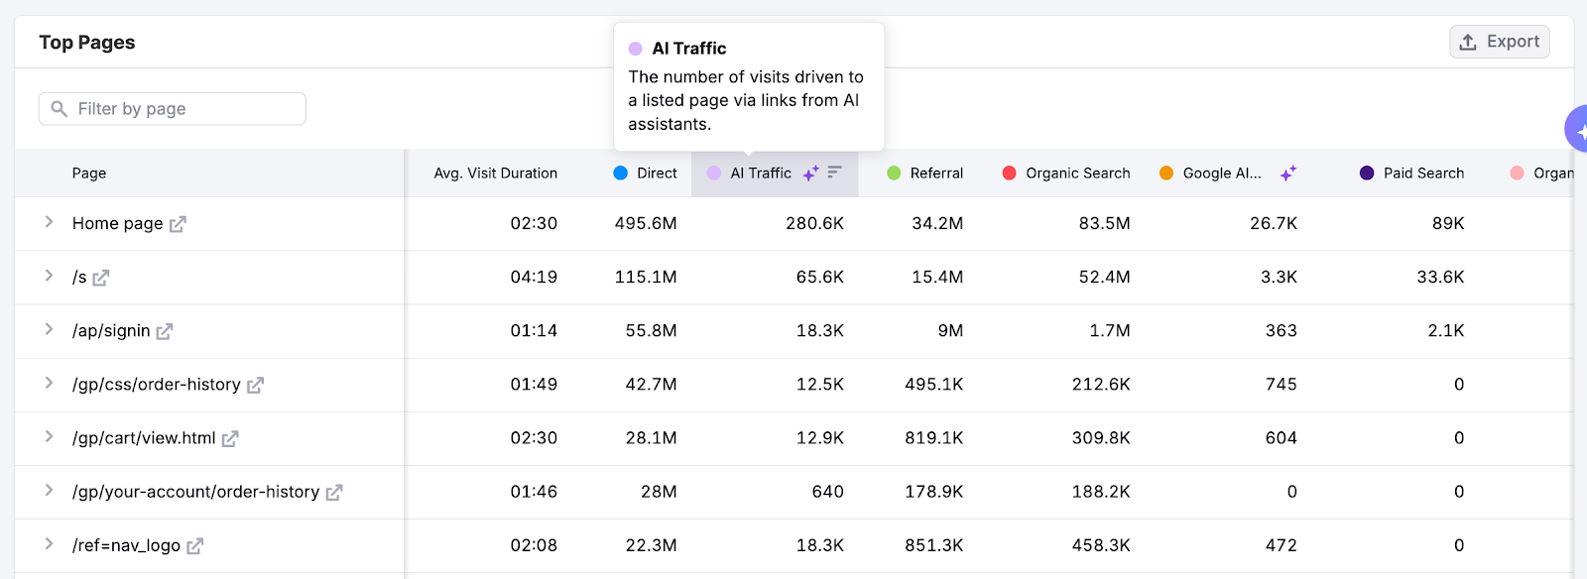This screenshot has width=1587, height=579.
Task: Click sparkle icon next to Google AI column
Action: tap(1287, 174)
